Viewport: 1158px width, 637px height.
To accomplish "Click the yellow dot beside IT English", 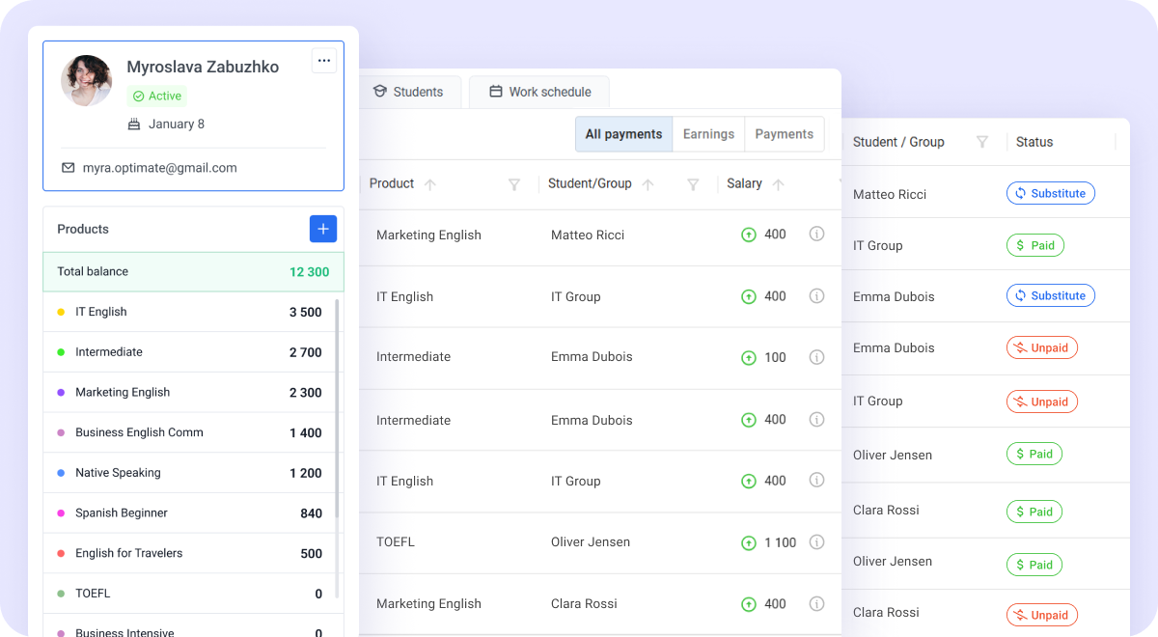I will (61, 312).
